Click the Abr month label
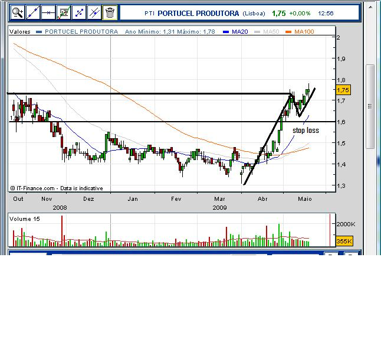This screenshot has height=355, width=381. (262, 199)
